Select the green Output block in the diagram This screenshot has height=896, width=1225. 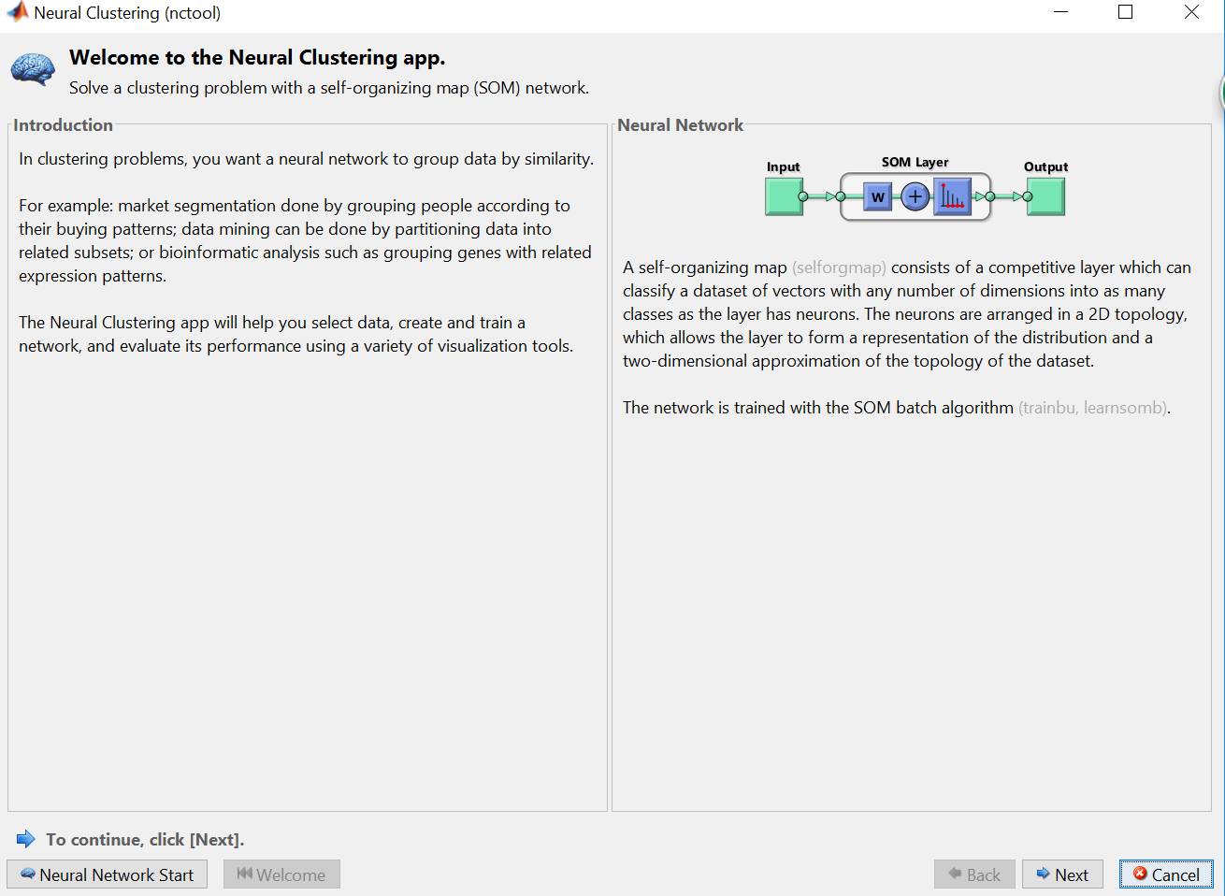point(1045,196)
